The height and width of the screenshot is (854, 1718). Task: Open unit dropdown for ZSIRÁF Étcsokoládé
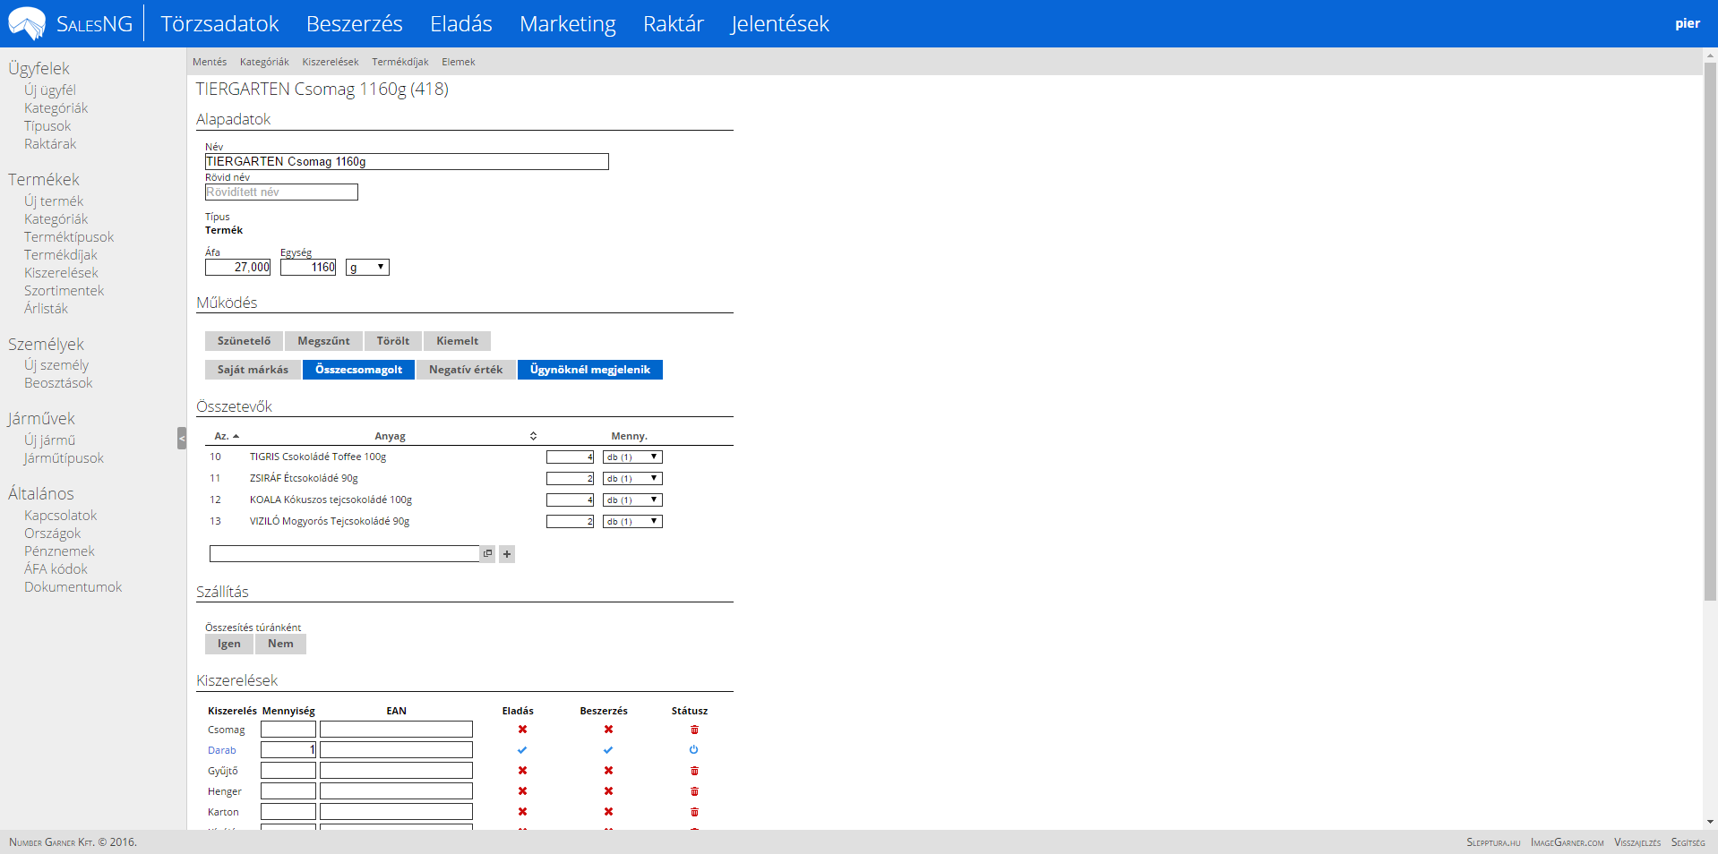632,478
